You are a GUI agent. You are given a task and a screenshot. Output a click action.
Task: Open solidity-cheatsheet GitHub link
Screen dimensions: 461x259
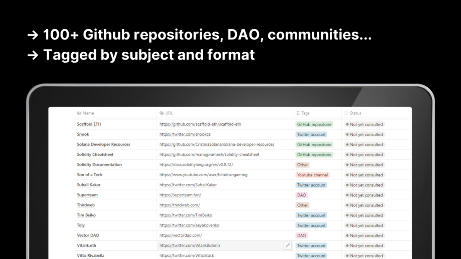(x=209, y=154)
